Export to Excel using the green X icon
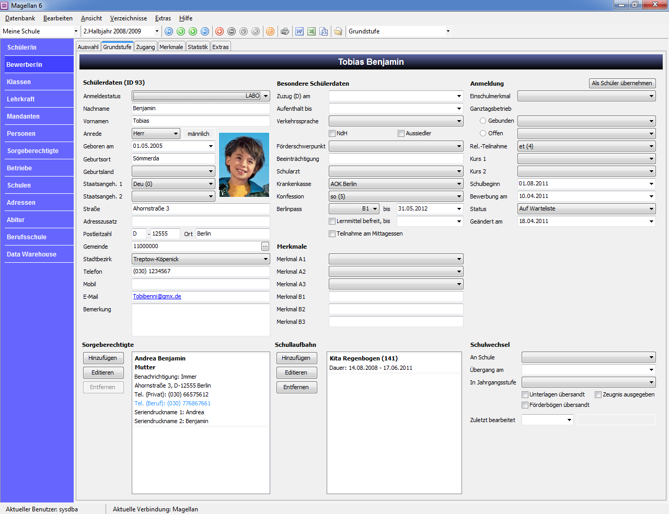Viewport: 669px width, 514px height. tap(312, 31)
